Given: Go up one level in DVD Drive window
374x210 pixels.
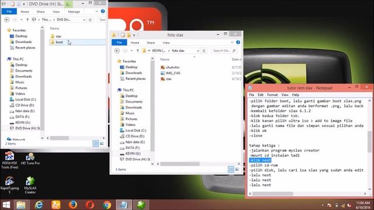Looking at the screenshot, I should [x=27, y=19].
